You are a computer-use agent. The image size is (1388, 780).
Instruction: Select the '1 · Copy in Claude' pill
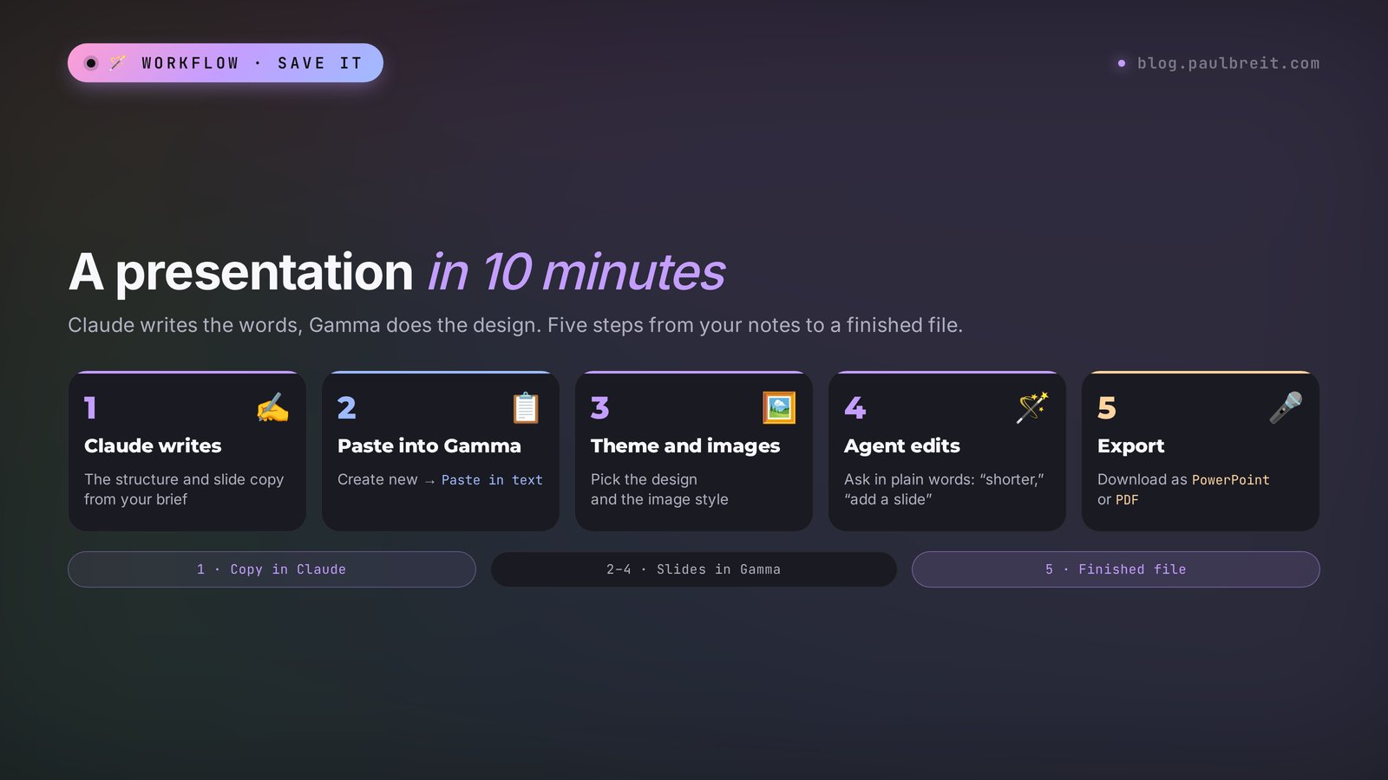(272, 569)
